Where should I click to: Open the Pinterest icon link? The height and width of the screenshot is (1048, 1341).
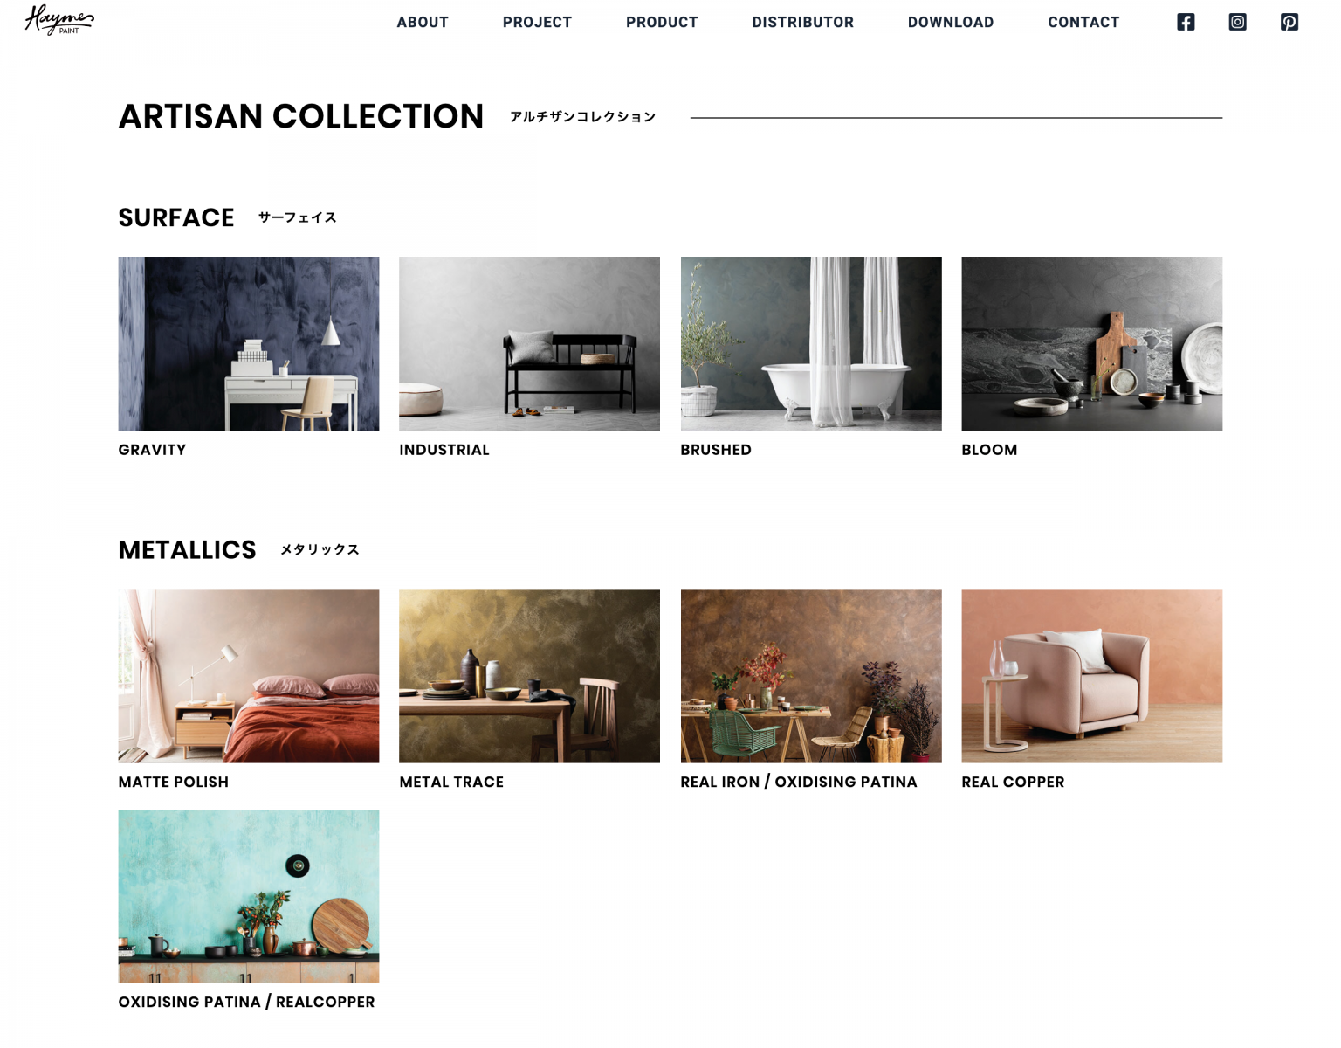coord(1289,22)
